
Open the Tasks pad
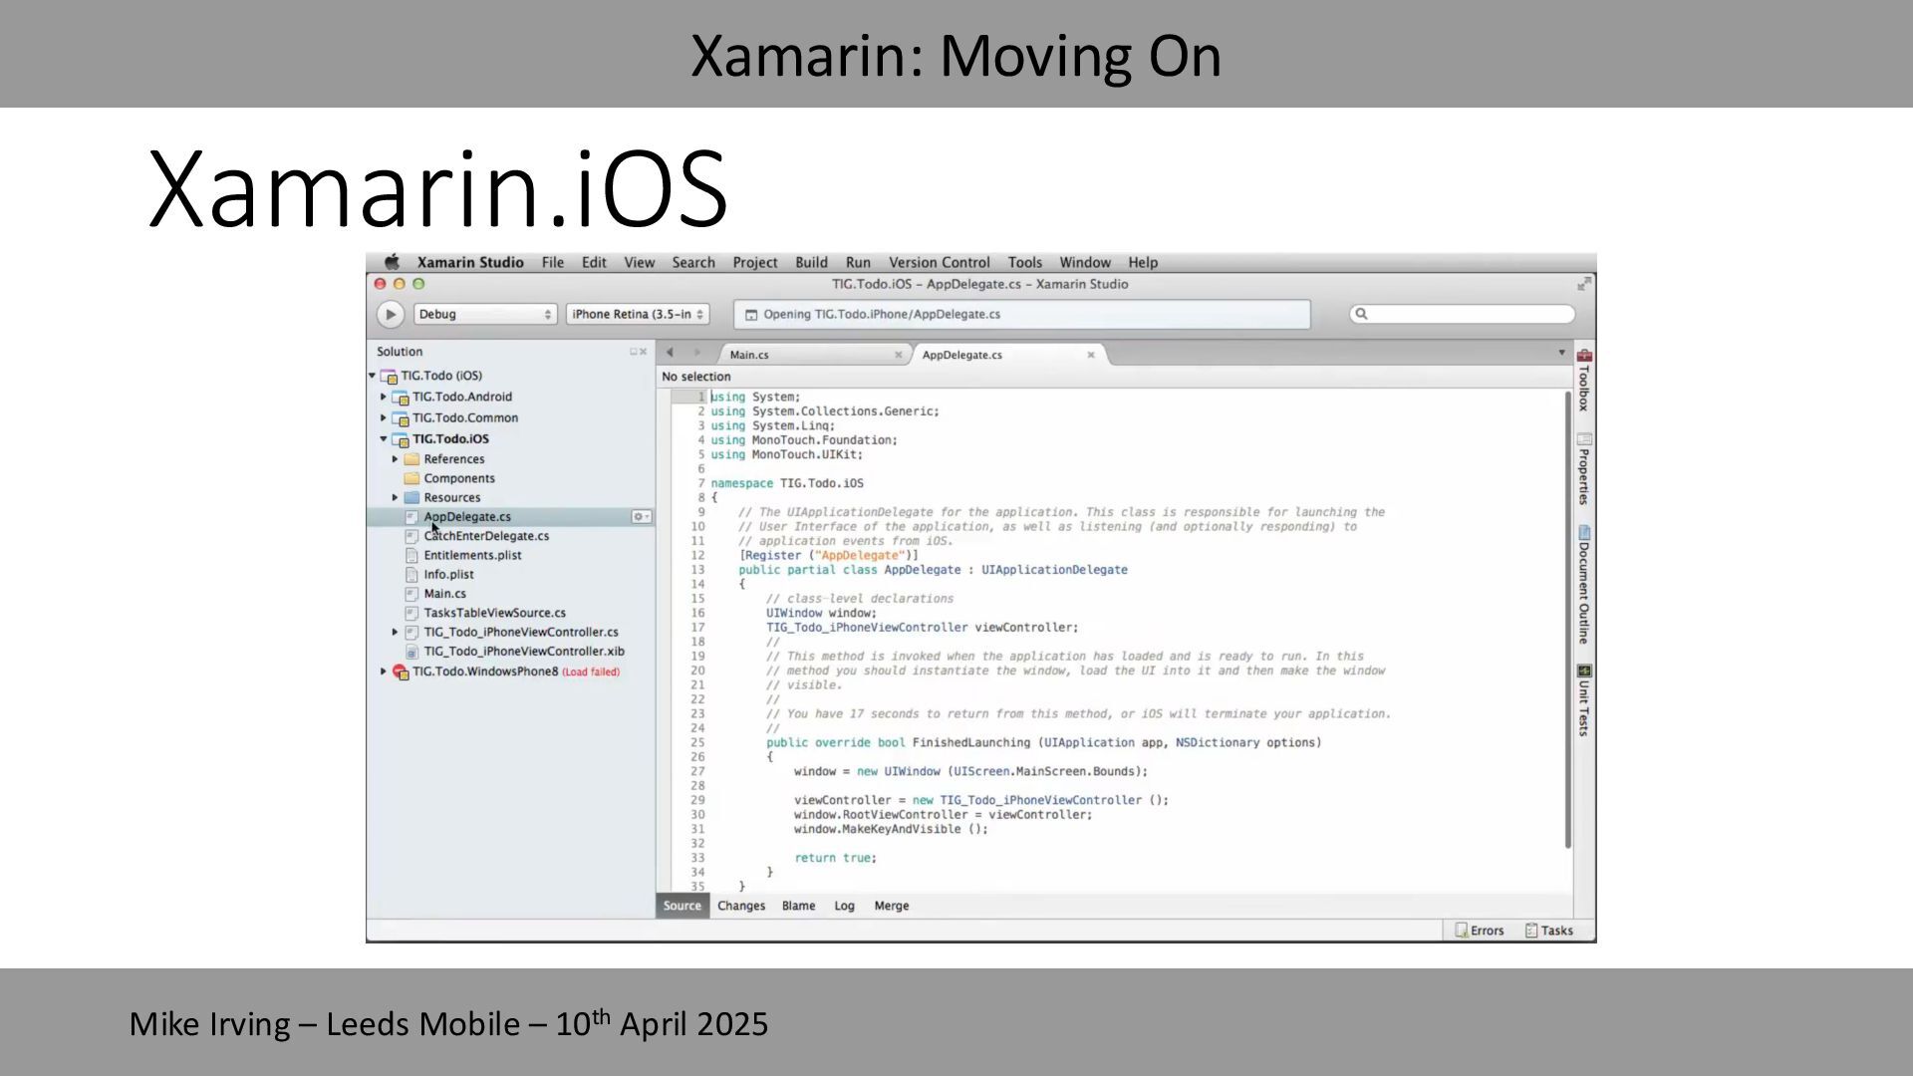click(1549, 931)
